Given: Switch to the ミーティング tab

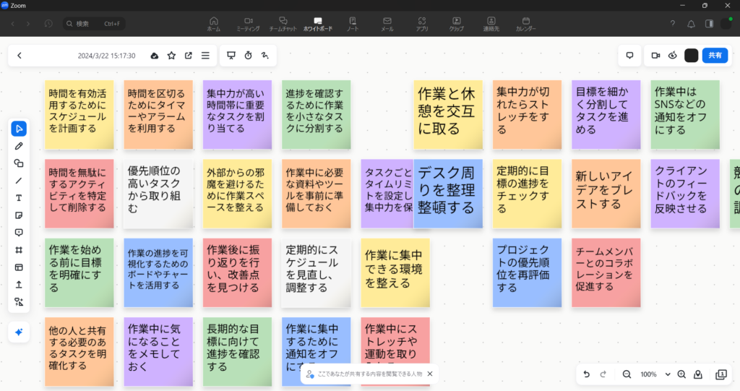Looking at the screenshot, I should pyautogui.click(x=248, y=24).
